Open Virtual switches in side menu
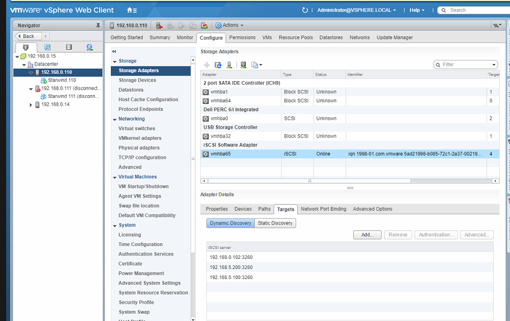Image resolution: width=510 pixels, height=321 pixels. pos(137,129)
